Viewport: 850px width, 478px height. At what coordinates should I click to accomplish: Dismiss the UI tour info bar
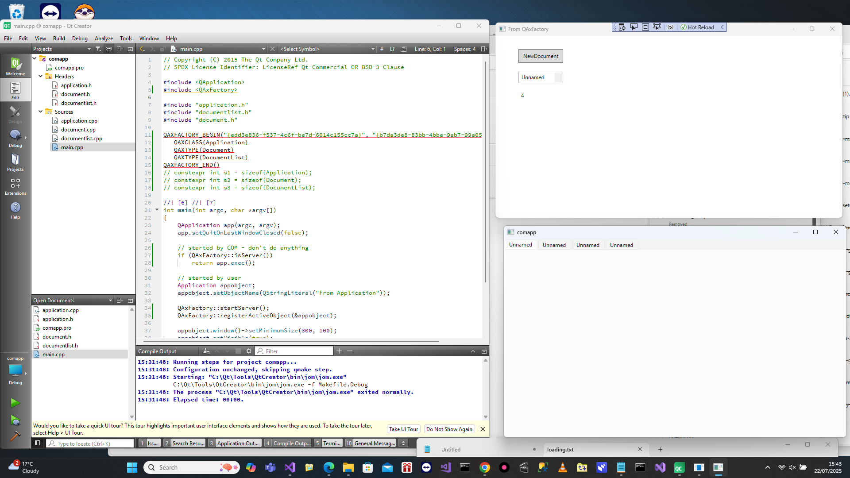483,429
